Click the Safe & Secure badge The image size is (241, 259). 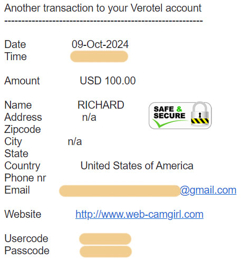point(180,116)
